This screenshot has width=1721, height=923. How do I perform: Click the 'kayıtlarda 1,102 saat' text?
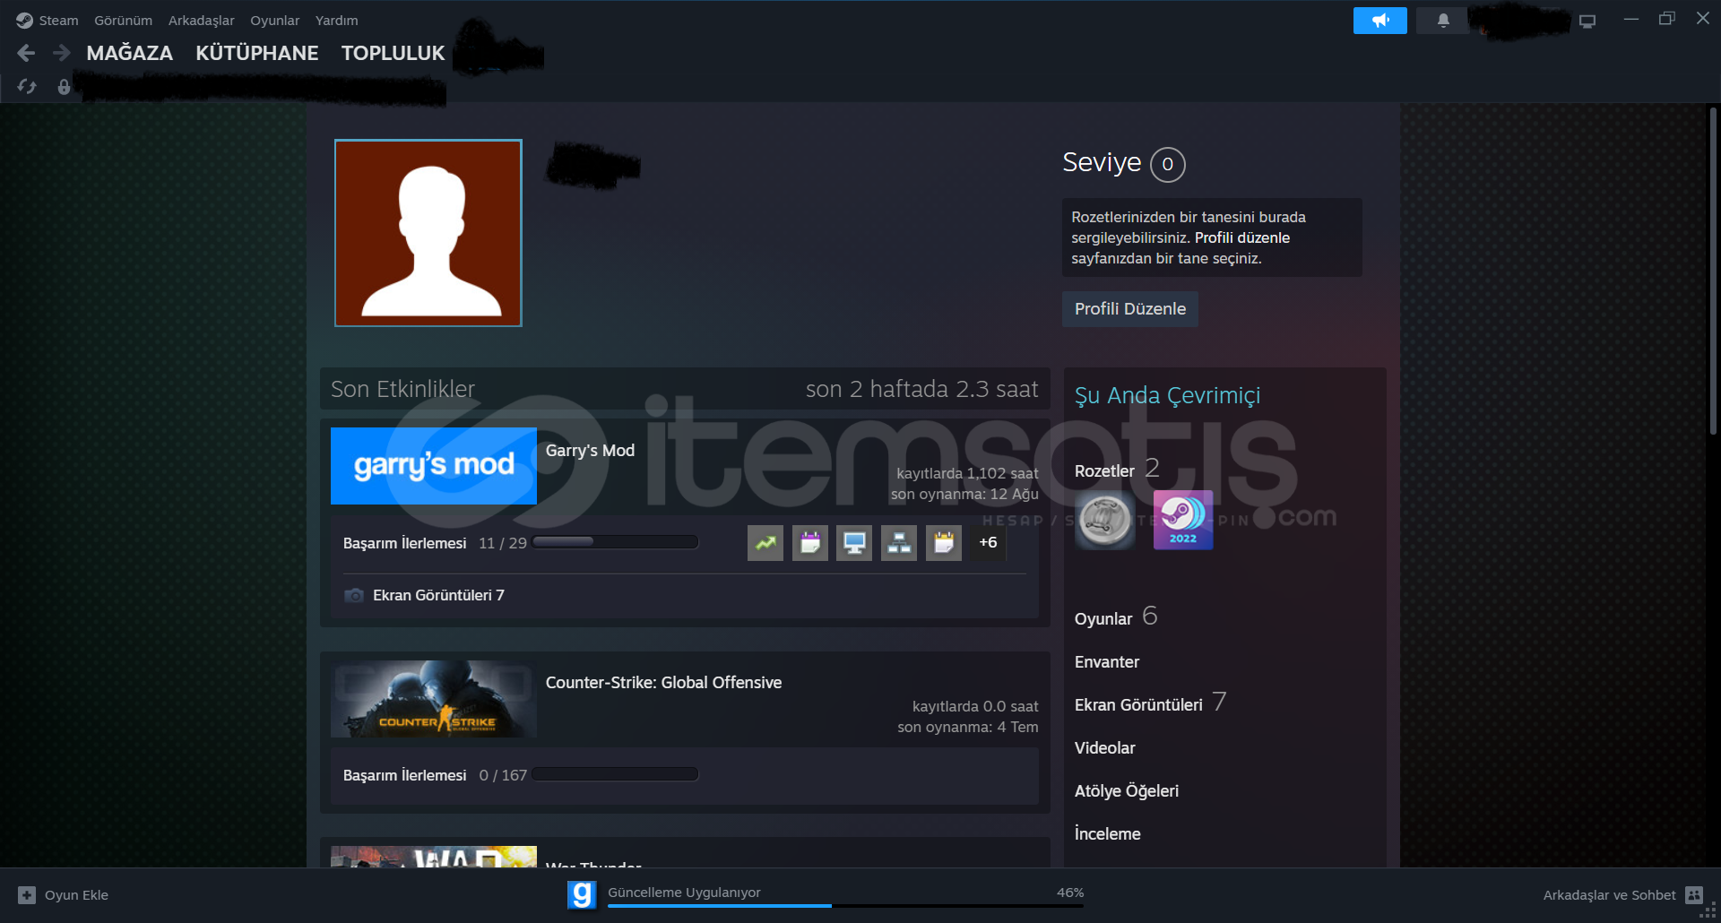[967, 473]
